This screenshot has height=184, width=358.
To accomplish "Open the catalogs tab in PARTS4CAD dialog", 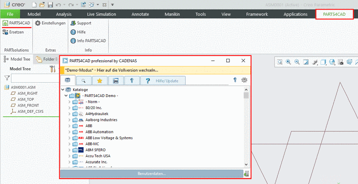I will [x=68, y=80].
